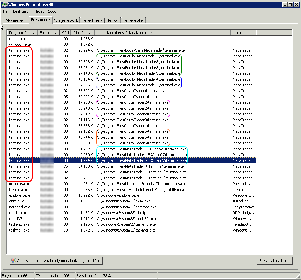Select the UIExec.exe process
The height and width of the screenshot is (280, 301).
click(132, 190)
